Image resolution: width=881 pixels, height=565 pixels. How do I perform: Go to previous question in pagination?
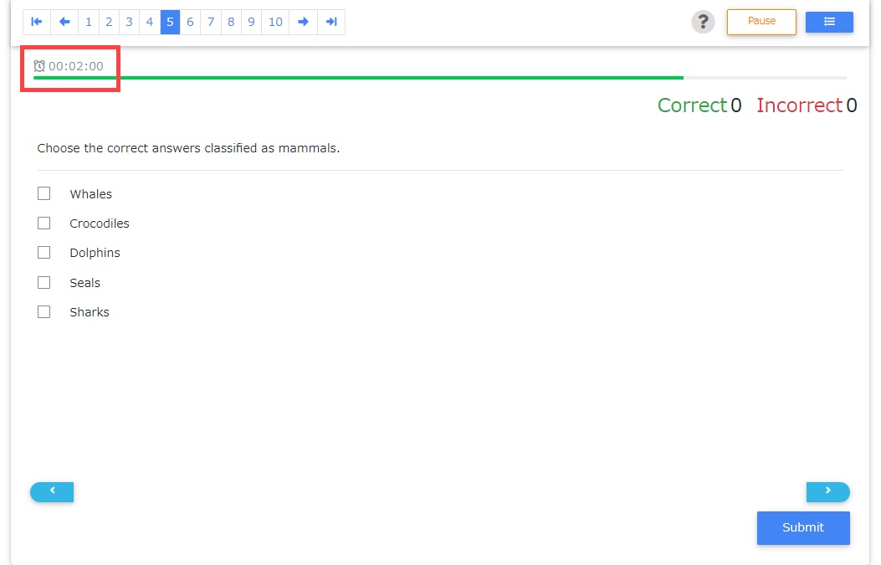pos(64,22)
